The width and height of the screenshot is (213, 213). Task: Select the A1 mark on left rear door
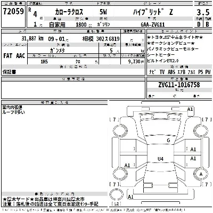[127, 166]
